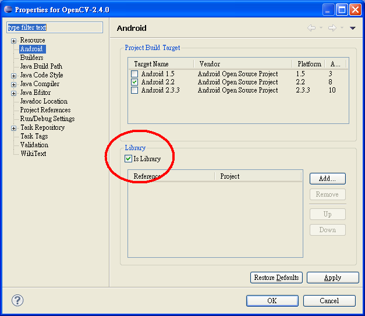
Task: Select the Resource tree item
Action: pyautogui.click(x=33, y=40)
